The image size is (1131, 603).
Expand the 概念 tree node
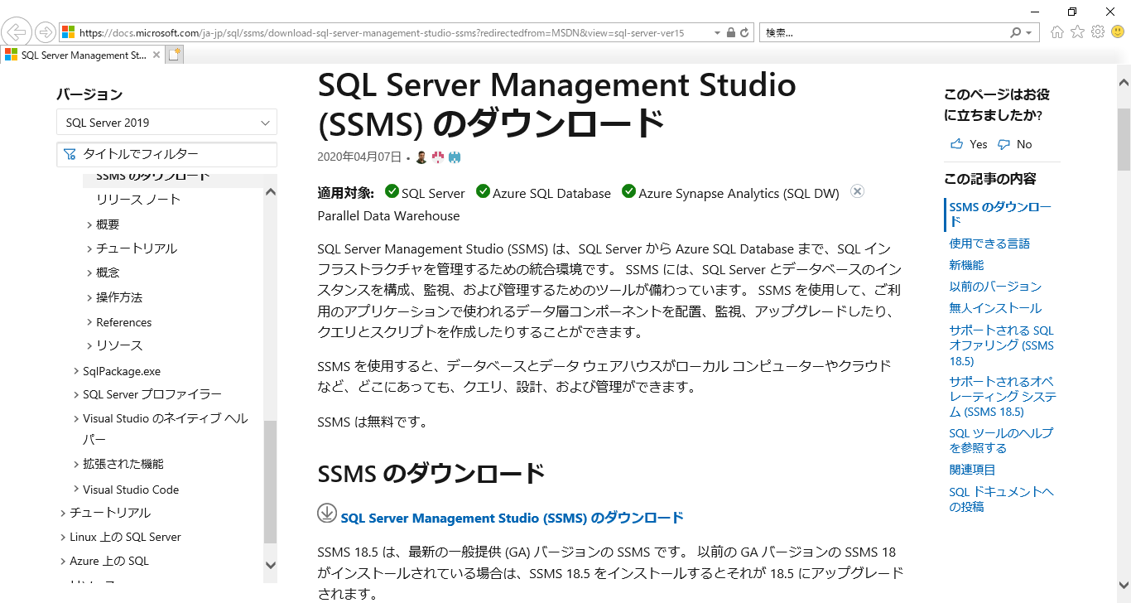point(89,273)
